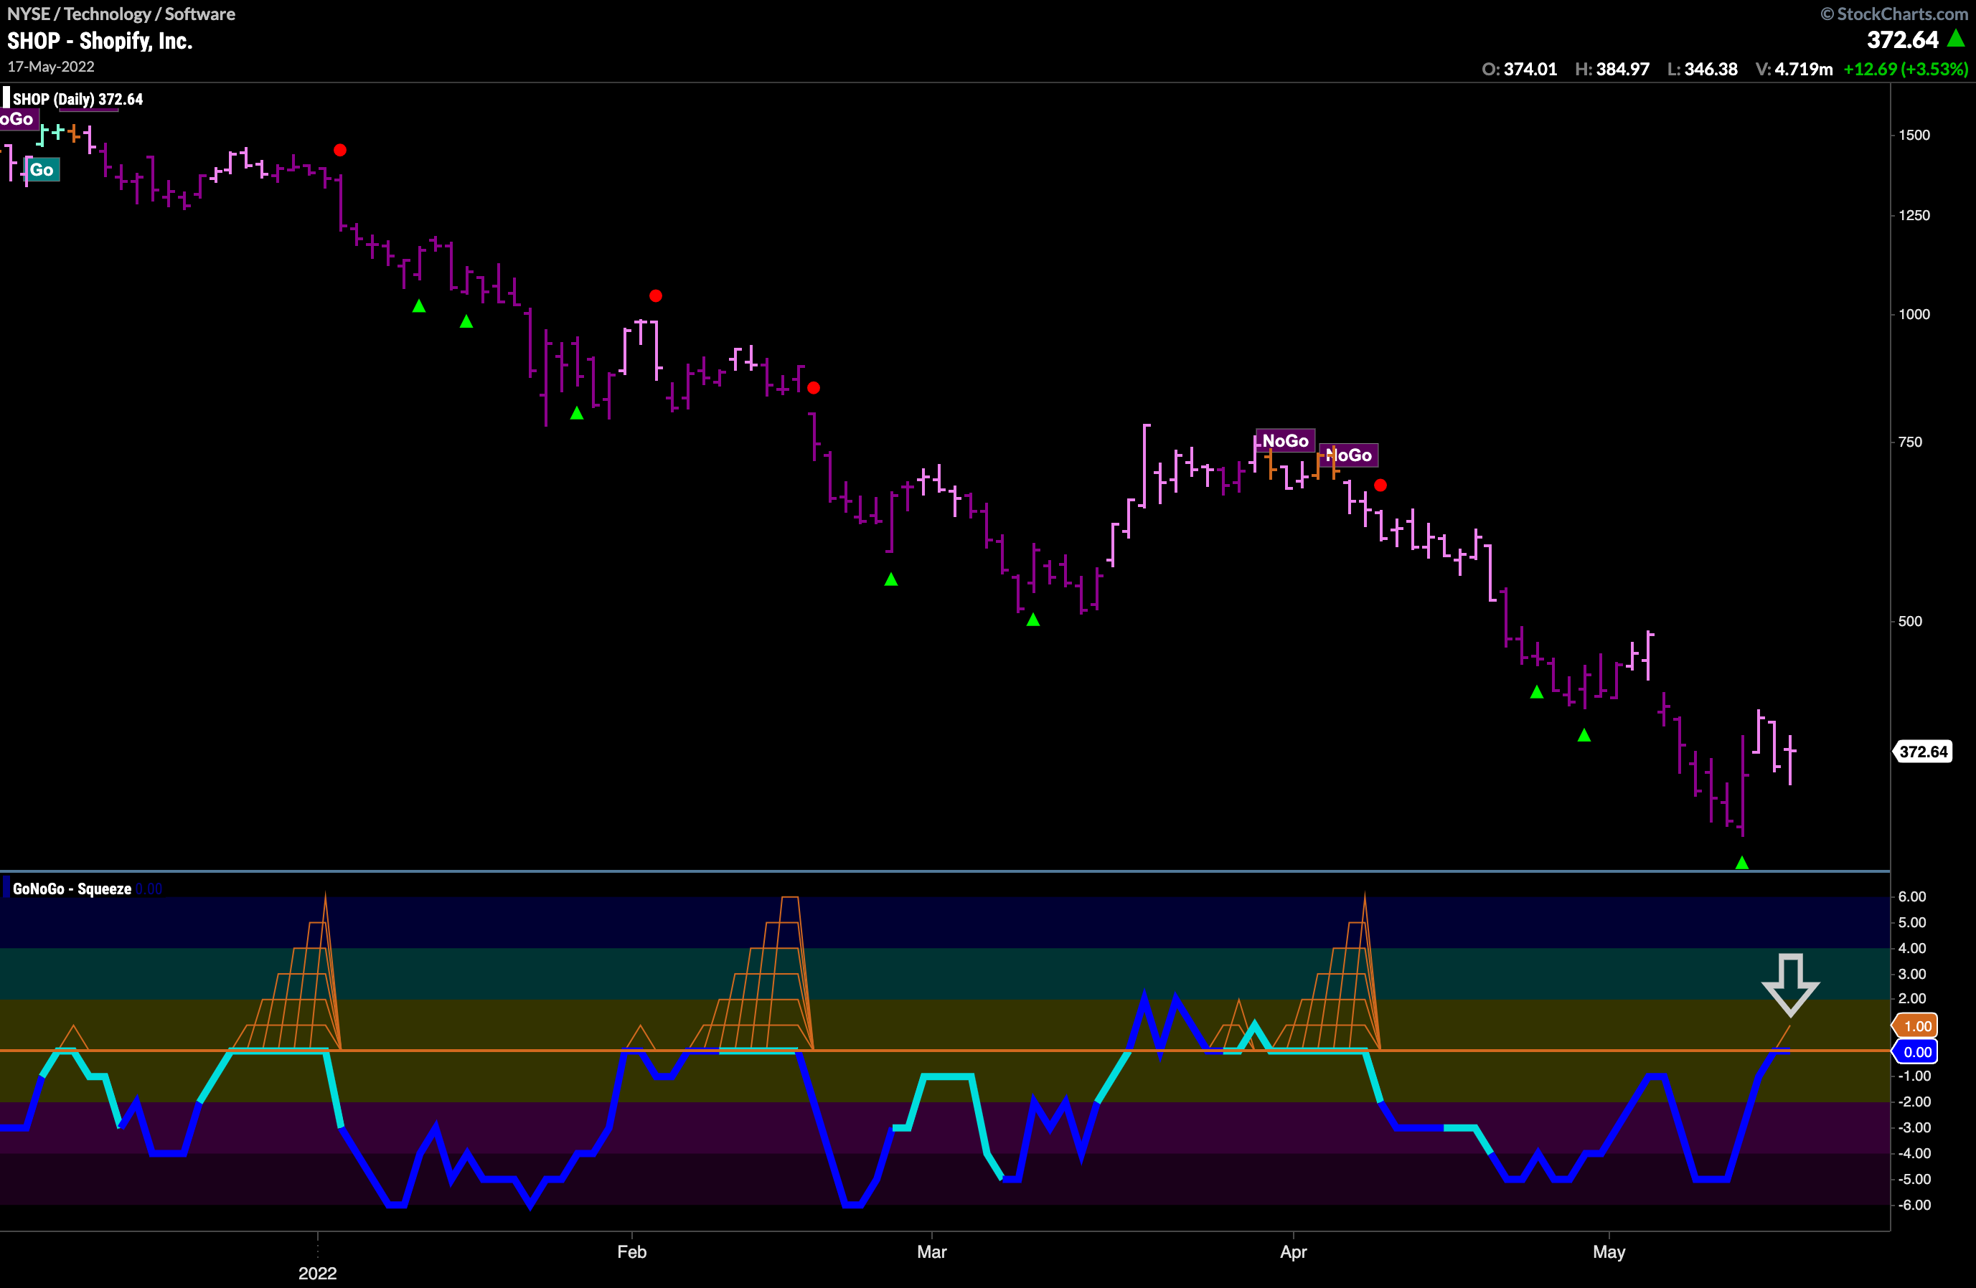
Task: Click the first green triangle in mid-January
Action: tap(419, 306)
